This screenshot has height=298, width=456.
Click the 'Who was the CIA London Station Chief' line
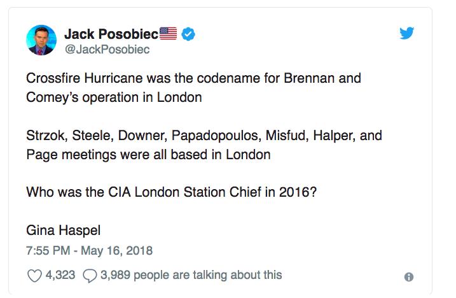pos(171,192)
